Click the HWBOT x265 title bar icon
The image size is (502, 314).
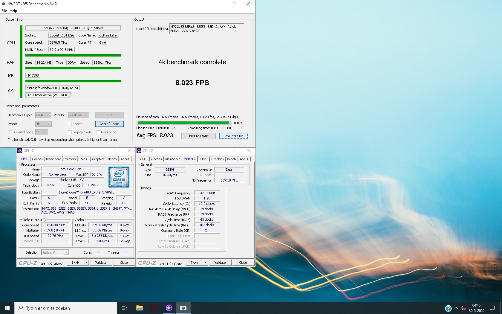coord(4,4)
